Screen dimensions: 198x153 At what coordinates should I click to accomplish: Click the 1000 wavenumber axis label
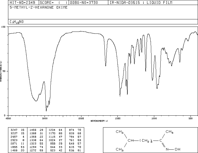[x=154, y=118]
